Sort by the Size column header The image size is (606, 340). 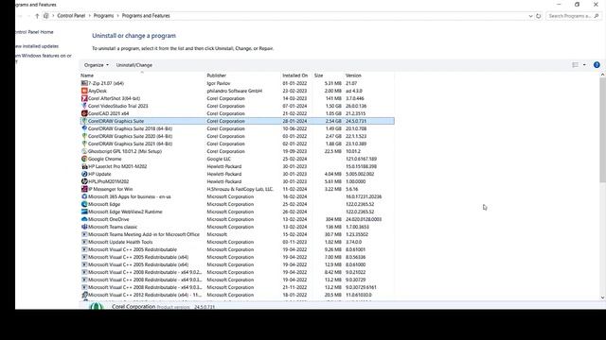318,76
